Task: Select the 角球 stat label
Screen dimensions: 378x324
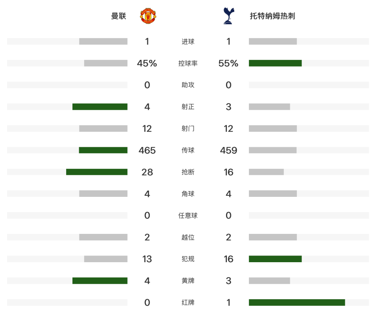Action: [188, 194]
